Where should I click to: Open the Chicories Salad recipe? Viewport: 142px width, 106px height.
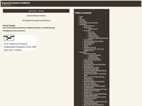coord(88,63)
